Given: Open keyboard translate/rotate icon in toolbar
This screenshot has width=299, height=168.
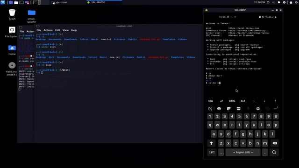Looking at the screenshot, I should [x=210, y=109].
